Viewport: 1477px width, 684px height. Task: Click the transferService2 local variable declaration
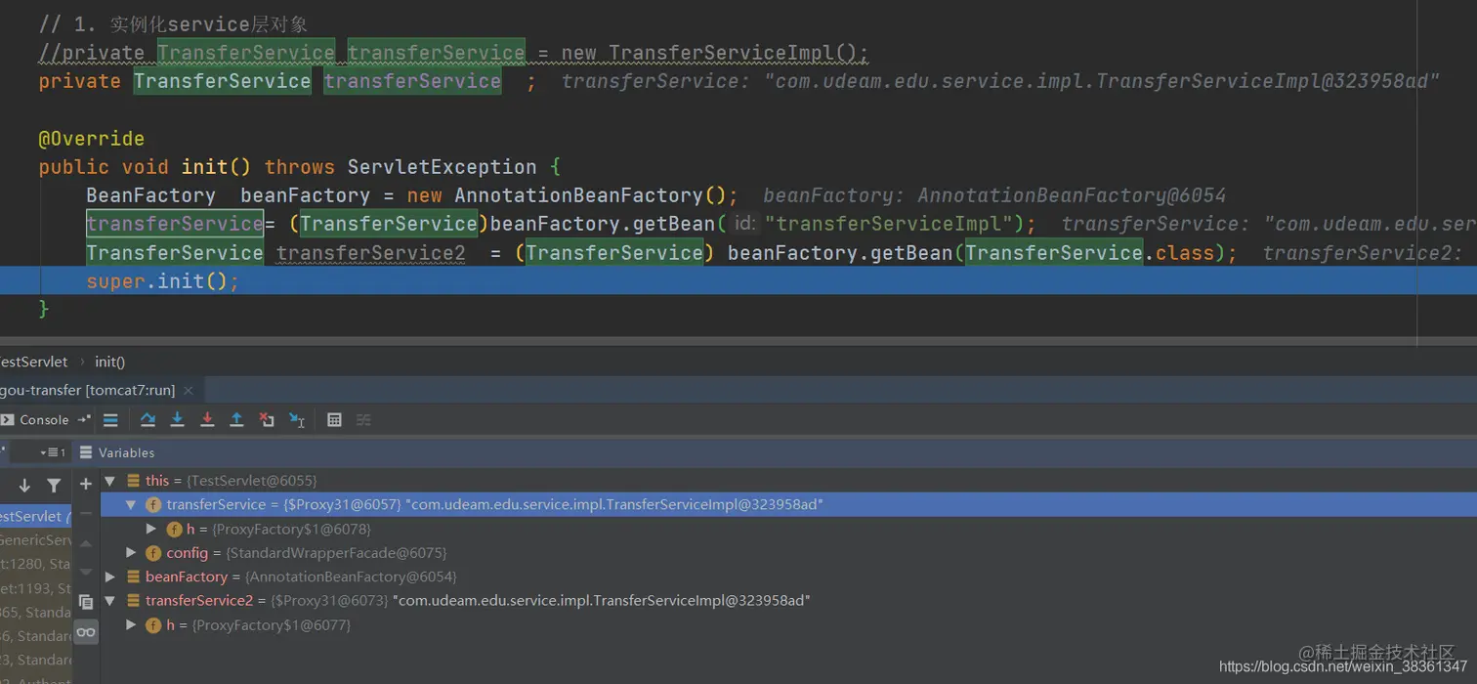[x=371, y=253]
